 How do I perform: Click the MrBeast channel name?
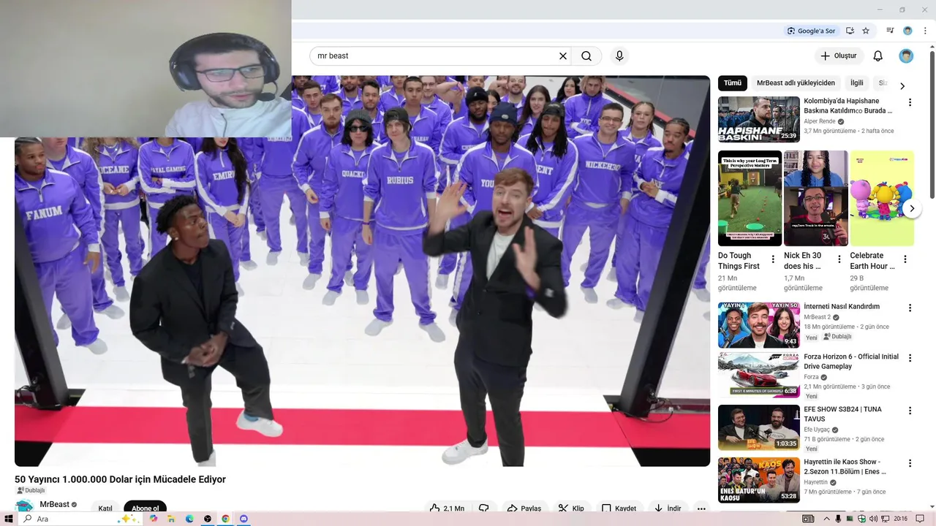[55, 504]
